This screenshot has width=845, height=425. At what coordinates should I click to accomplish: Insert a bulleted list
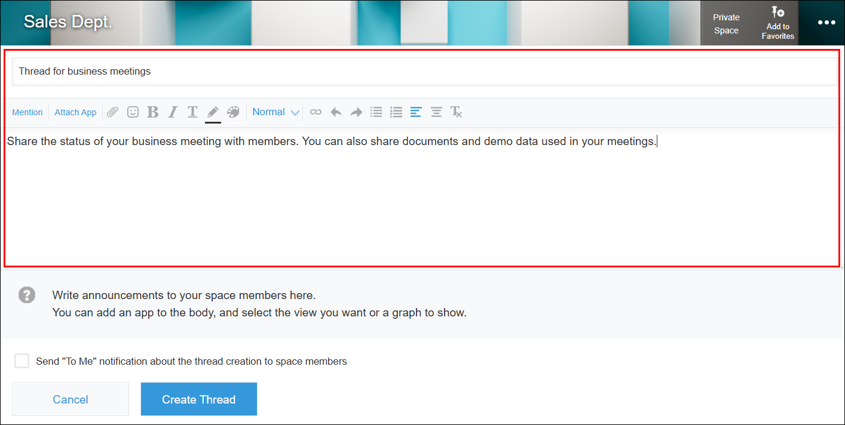tap(376, 112)
